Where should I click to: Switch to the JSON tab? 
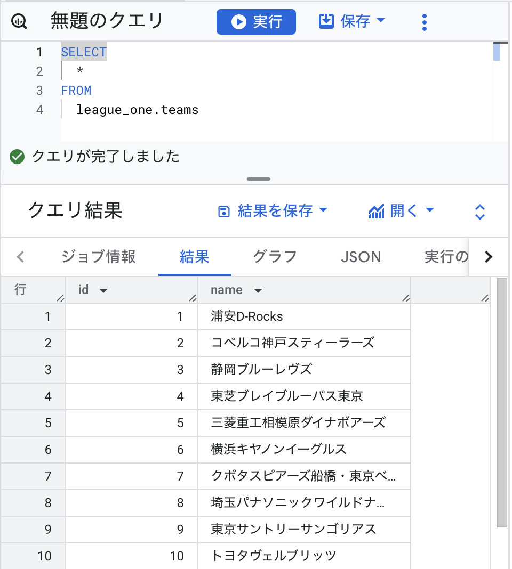pyautogui.click(x=361, y=257)
